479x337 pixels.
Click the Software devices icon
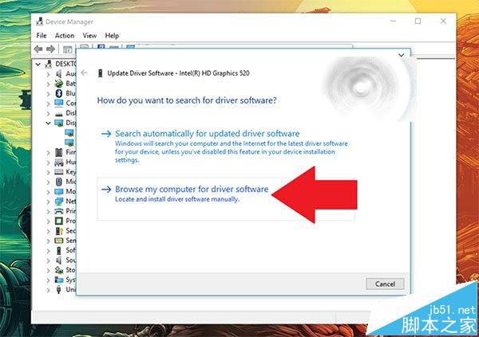pyautogui.click(x=58, y=250)
